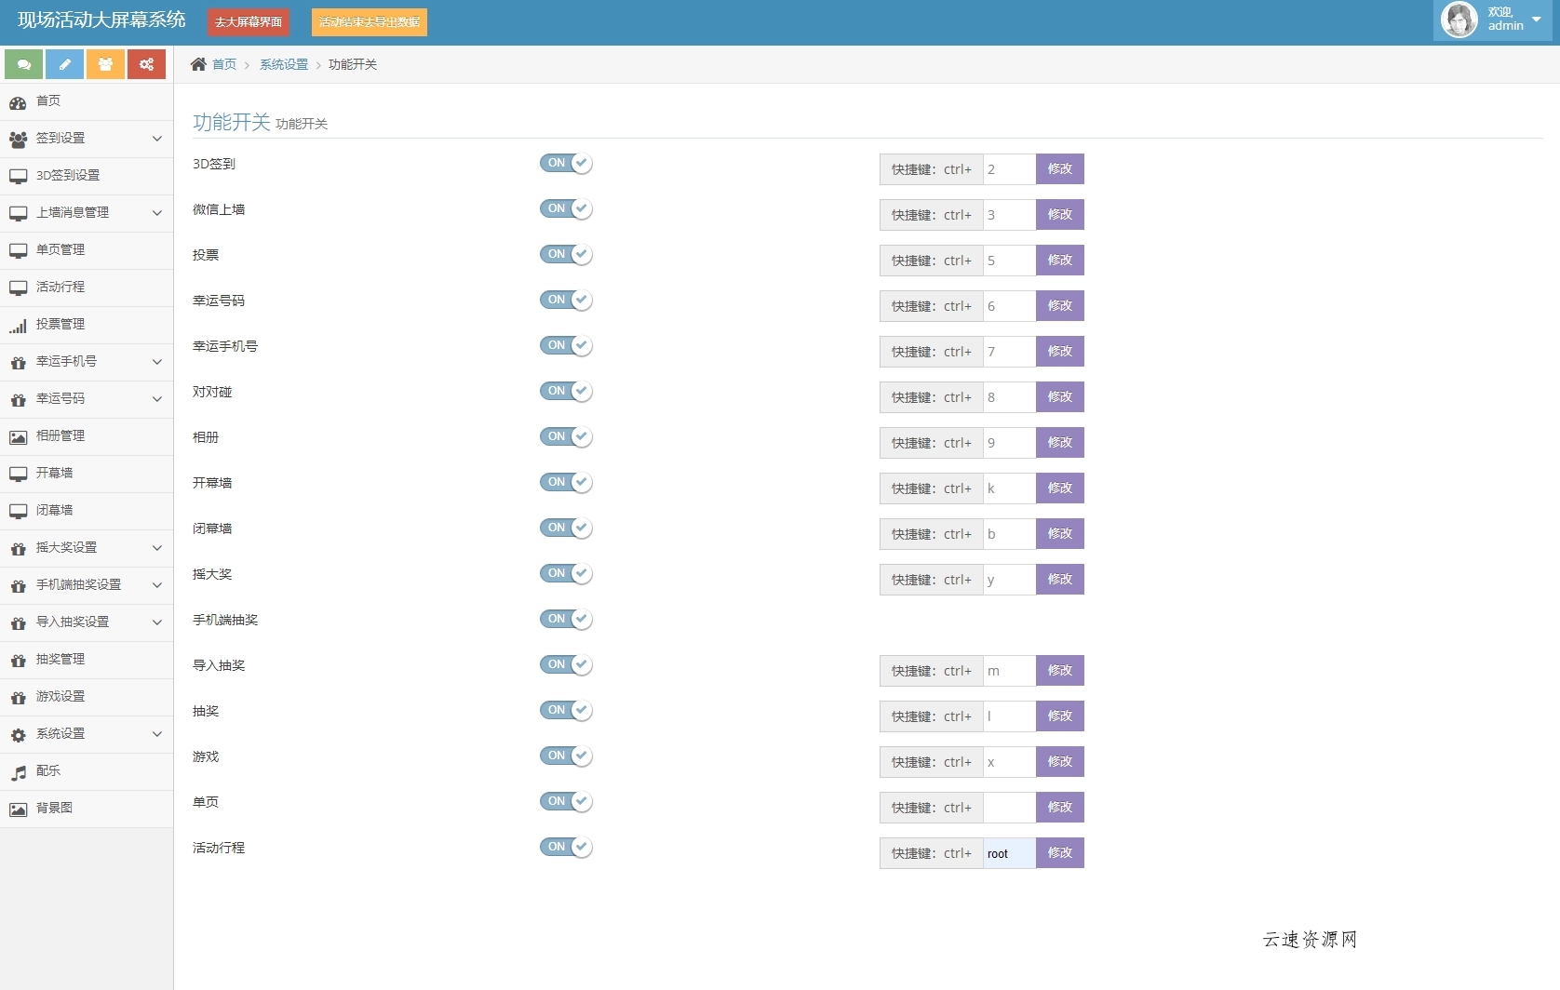Disable the 微信上墙 feature switch
The height and width of the screenshot is (990, 1560).
pyautogui.click(x=566, y=209)
